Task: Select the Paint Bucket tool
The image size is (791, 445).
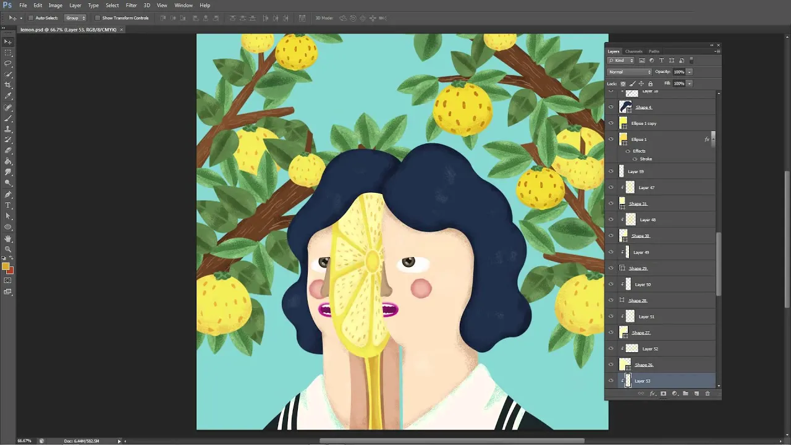Action: [8, 161]
